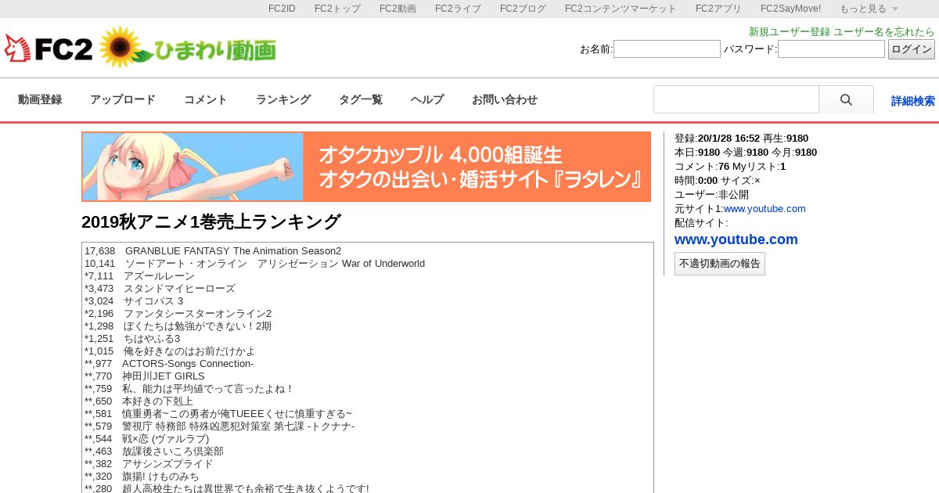Select the ACTORS-Songs Connection- line
939x493 pixels.
[x=169, y=364]
